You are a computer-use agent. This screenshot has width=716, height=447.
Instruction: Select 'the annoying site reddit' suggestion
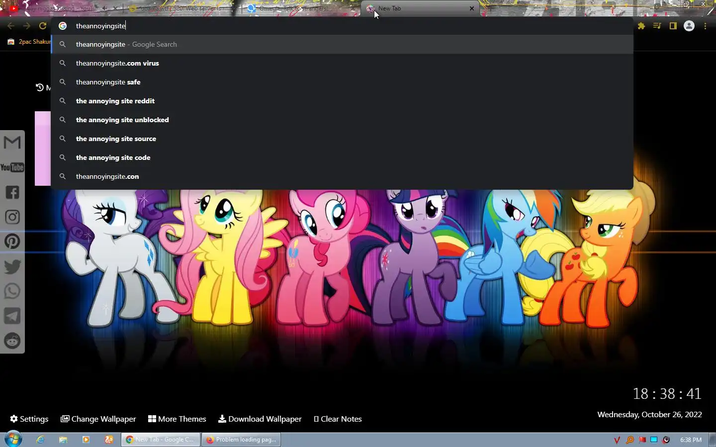click(342, 101)
